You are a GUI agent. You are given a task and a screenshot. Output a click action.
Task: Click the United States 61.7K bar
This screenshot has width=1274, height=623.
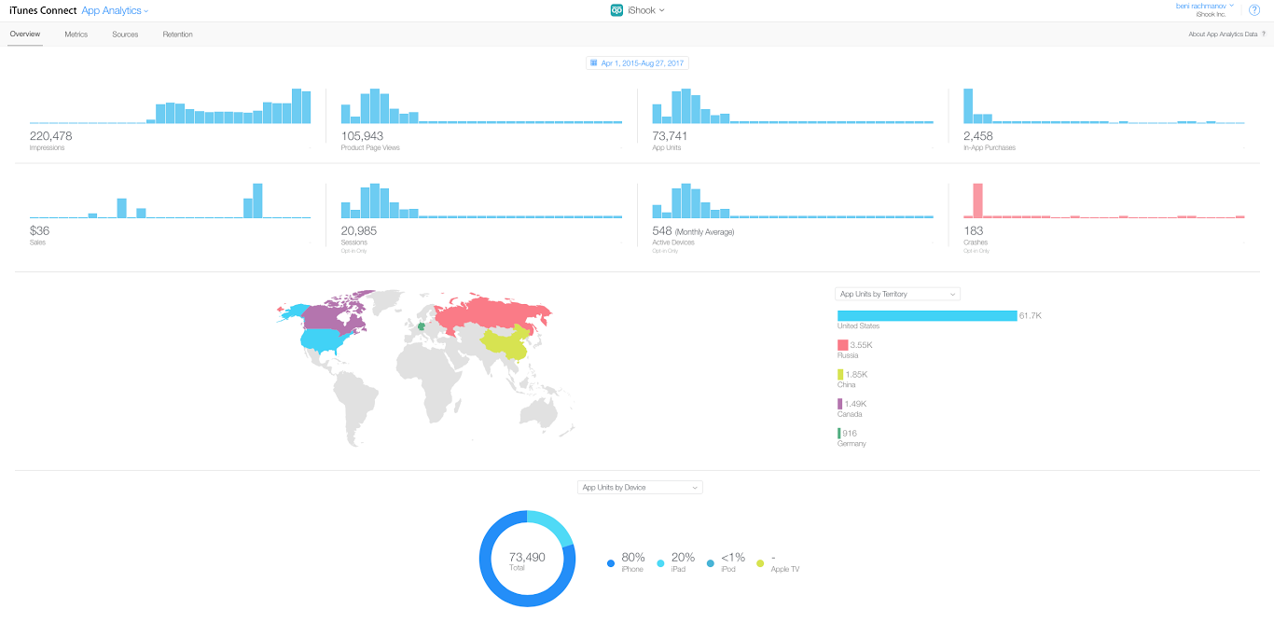click(x=927, y=315)
